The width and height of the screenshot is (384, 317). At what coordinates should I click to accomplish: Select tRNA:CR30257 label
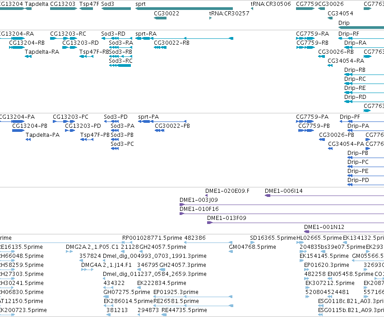[229, 14]
